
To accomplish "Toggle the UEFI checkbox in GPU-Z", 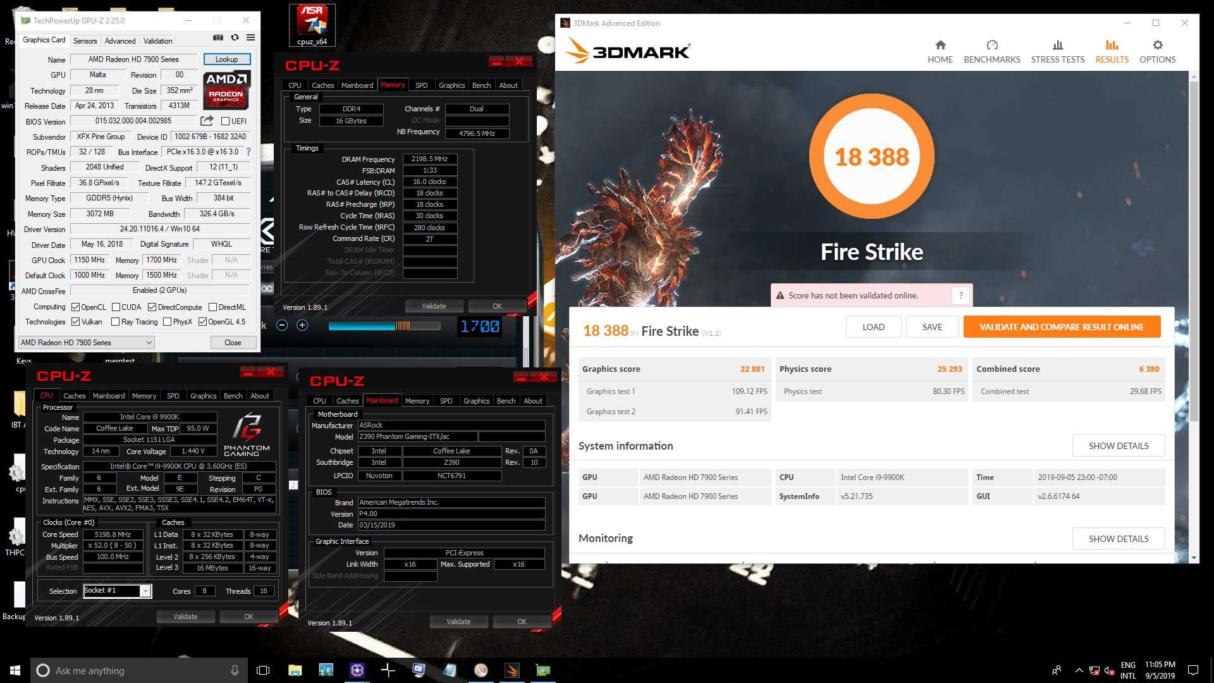I will pyautogui.click(x=225, y=121).
